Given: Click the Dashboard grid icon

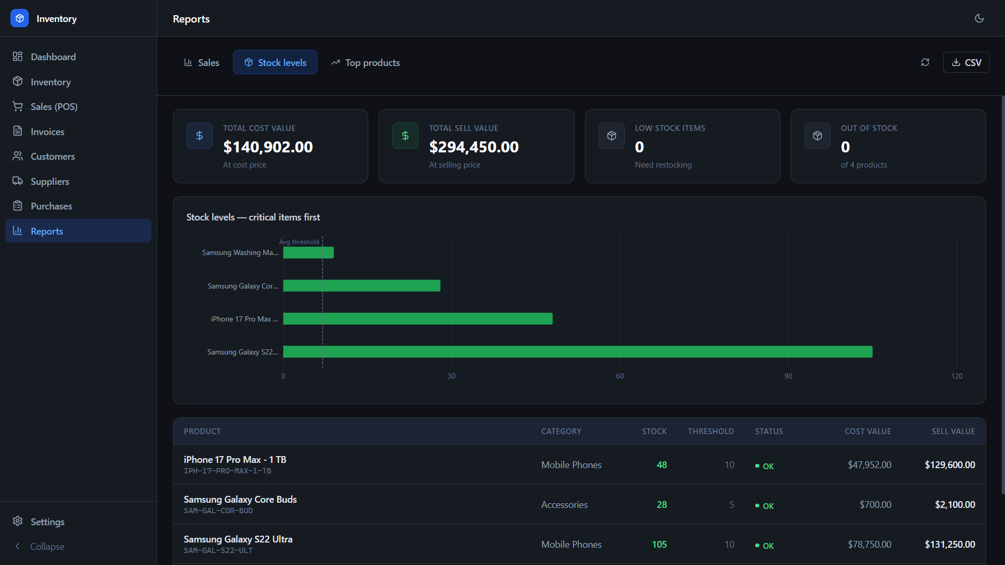Looking at the screenshot, I should point(18,56).
